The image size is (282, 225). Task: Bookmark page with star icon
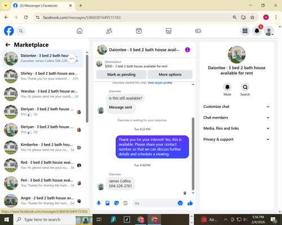pos(252,17)
